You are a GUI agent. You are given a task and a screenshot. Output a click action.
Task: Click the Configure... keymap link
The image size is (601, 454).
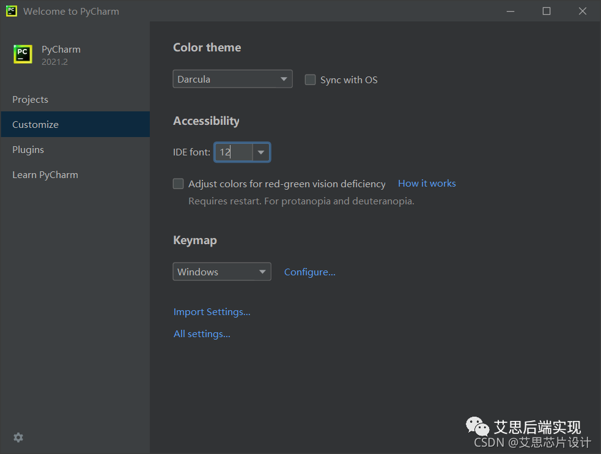(x=309, y=272)
